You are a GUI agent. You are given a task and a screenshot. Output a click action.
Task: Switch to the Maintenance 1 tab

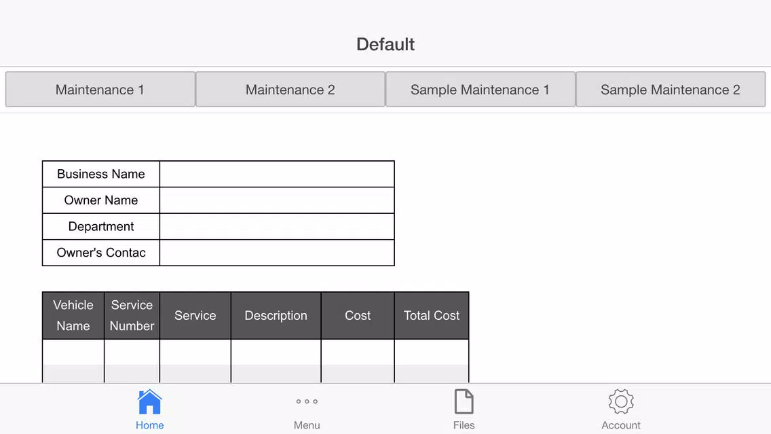100,90
